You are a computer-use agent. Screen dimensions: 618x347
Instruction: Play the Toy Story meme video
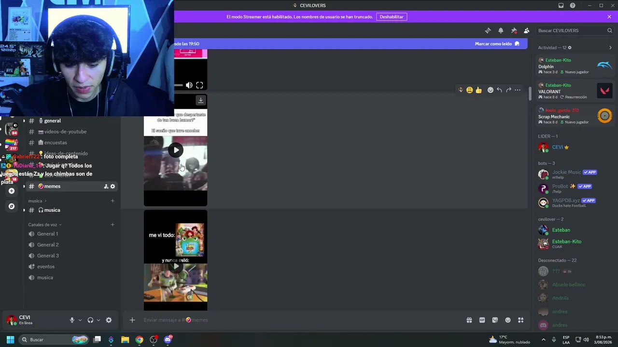point(176,266)
